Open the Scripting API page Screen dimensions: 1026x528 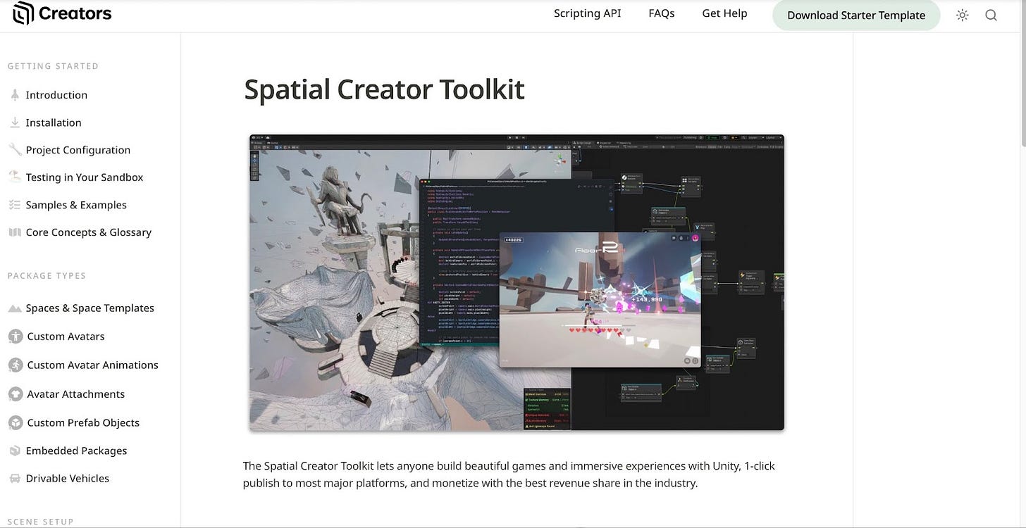[588, 13]
